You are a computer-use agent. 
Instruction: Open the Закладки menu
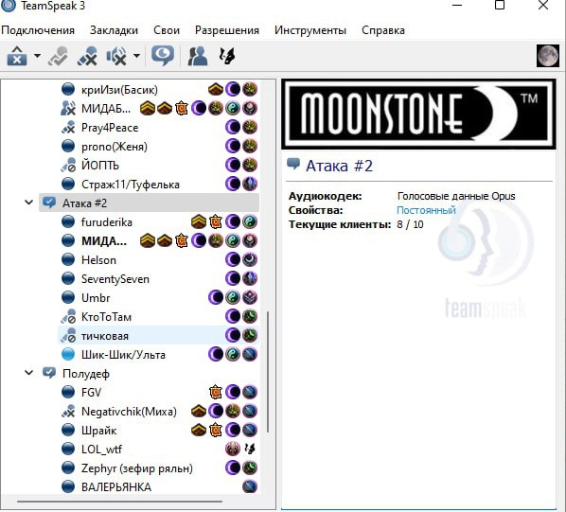click(115, 30)
